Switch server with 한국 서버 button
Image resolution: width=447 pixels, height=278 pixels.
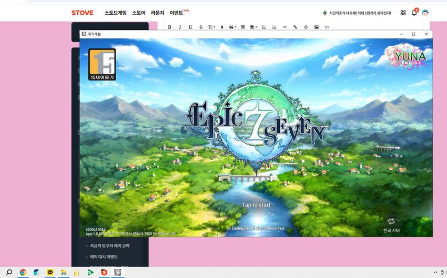[x=391, y=224]
